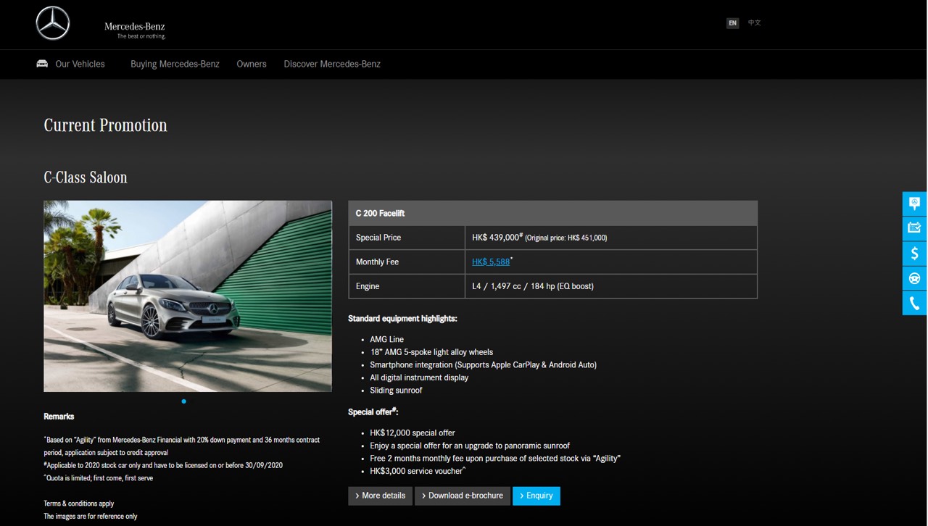
Task: Switch language to EN
Action: [x=732, y=23]
